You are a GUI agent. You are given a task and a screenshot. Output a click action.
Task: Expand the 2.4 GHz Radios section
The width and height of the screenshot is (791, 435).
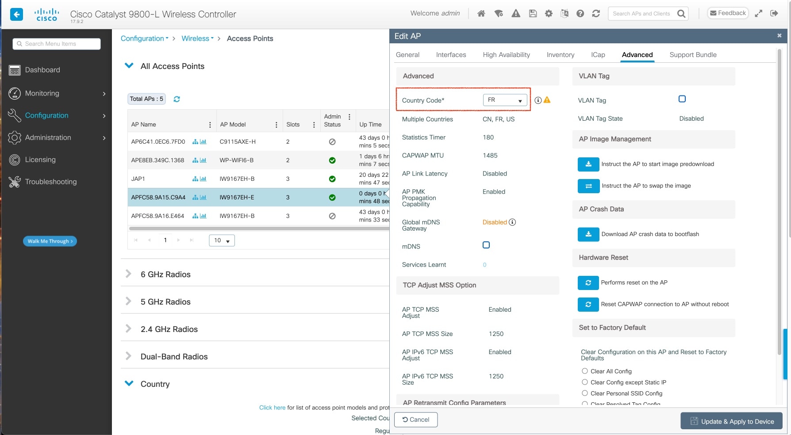click(x=128, y=328)
